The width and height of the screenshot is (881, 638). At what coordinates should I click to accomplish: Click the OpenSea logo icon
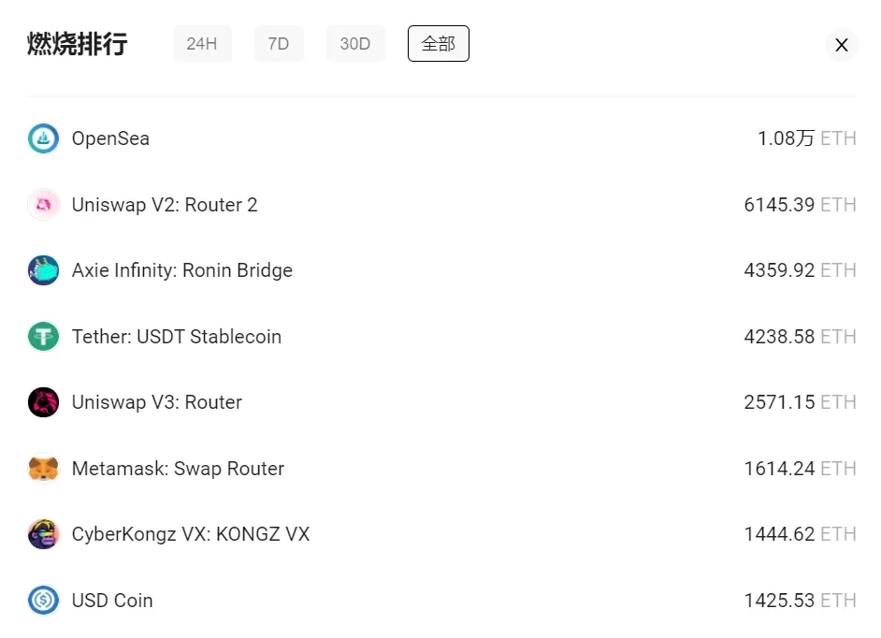(x=43, y=138)
